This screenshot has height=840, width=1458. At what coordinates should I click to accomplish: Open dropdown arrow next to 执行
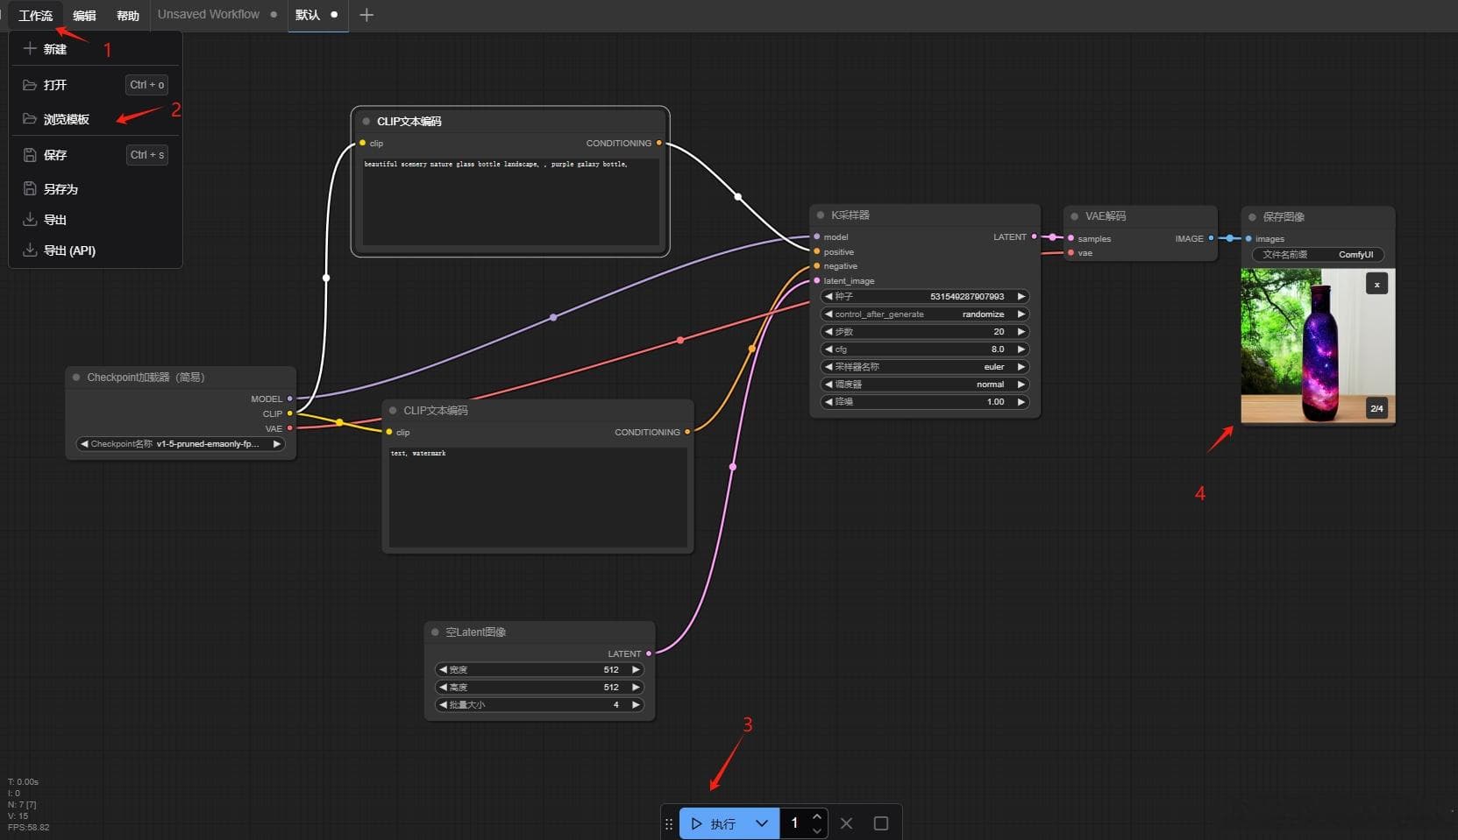(762, 823)
